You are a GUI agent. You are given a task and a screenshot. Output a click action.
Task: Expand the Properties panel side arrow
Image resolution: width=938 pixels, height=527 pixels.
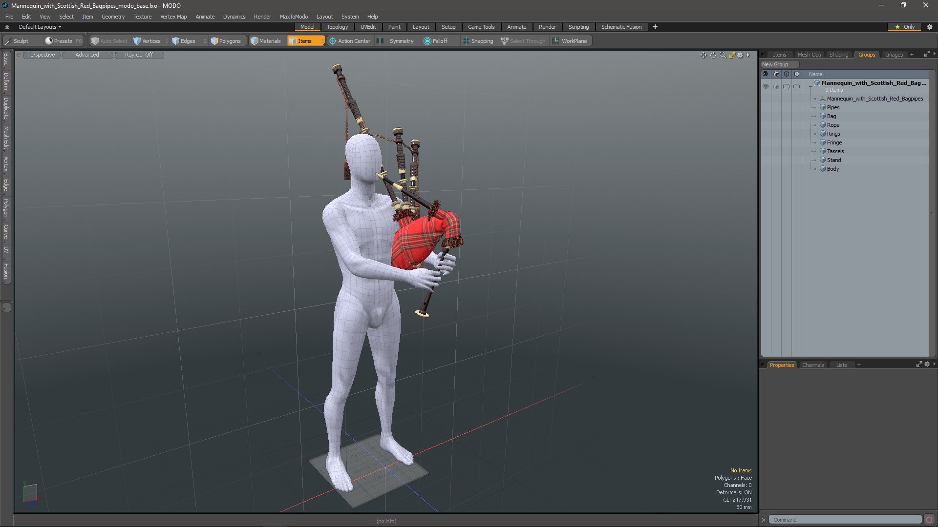pyautogui.click(x=934, y=364)
